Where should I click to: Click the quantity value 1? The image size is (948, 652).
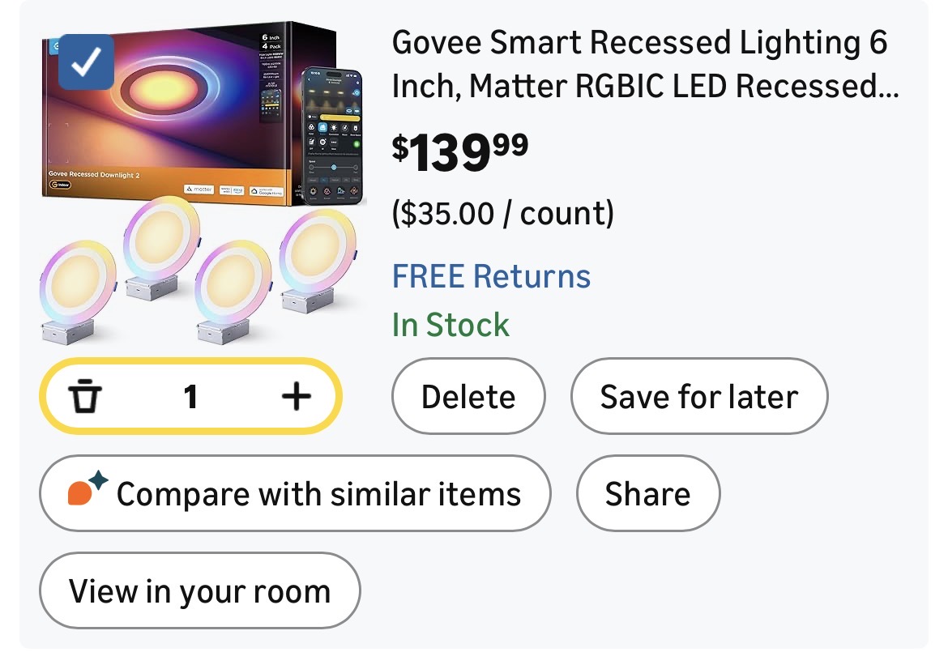click(x=190, y=397)
